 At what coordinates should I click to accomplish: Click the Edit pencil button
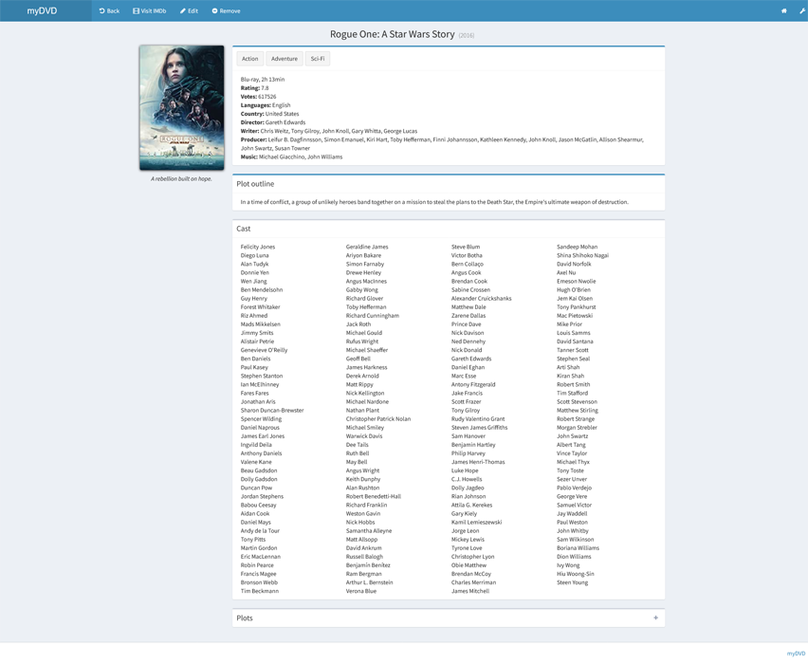(189, 10)
